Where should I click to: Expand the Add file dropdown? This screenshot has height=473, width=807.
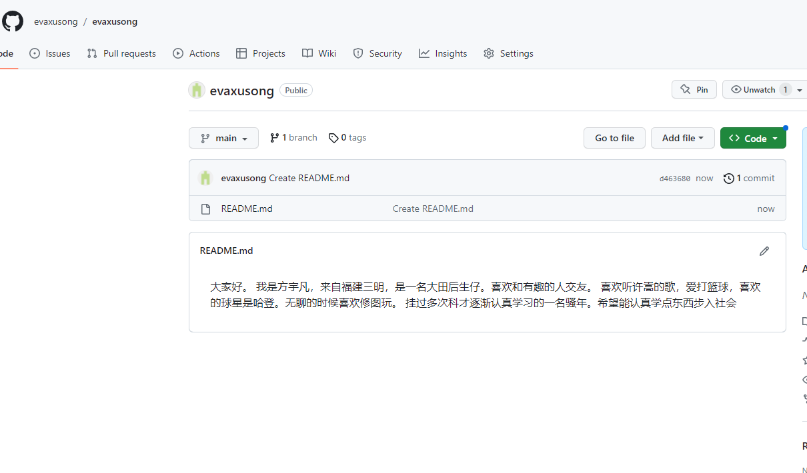point(682,138)
